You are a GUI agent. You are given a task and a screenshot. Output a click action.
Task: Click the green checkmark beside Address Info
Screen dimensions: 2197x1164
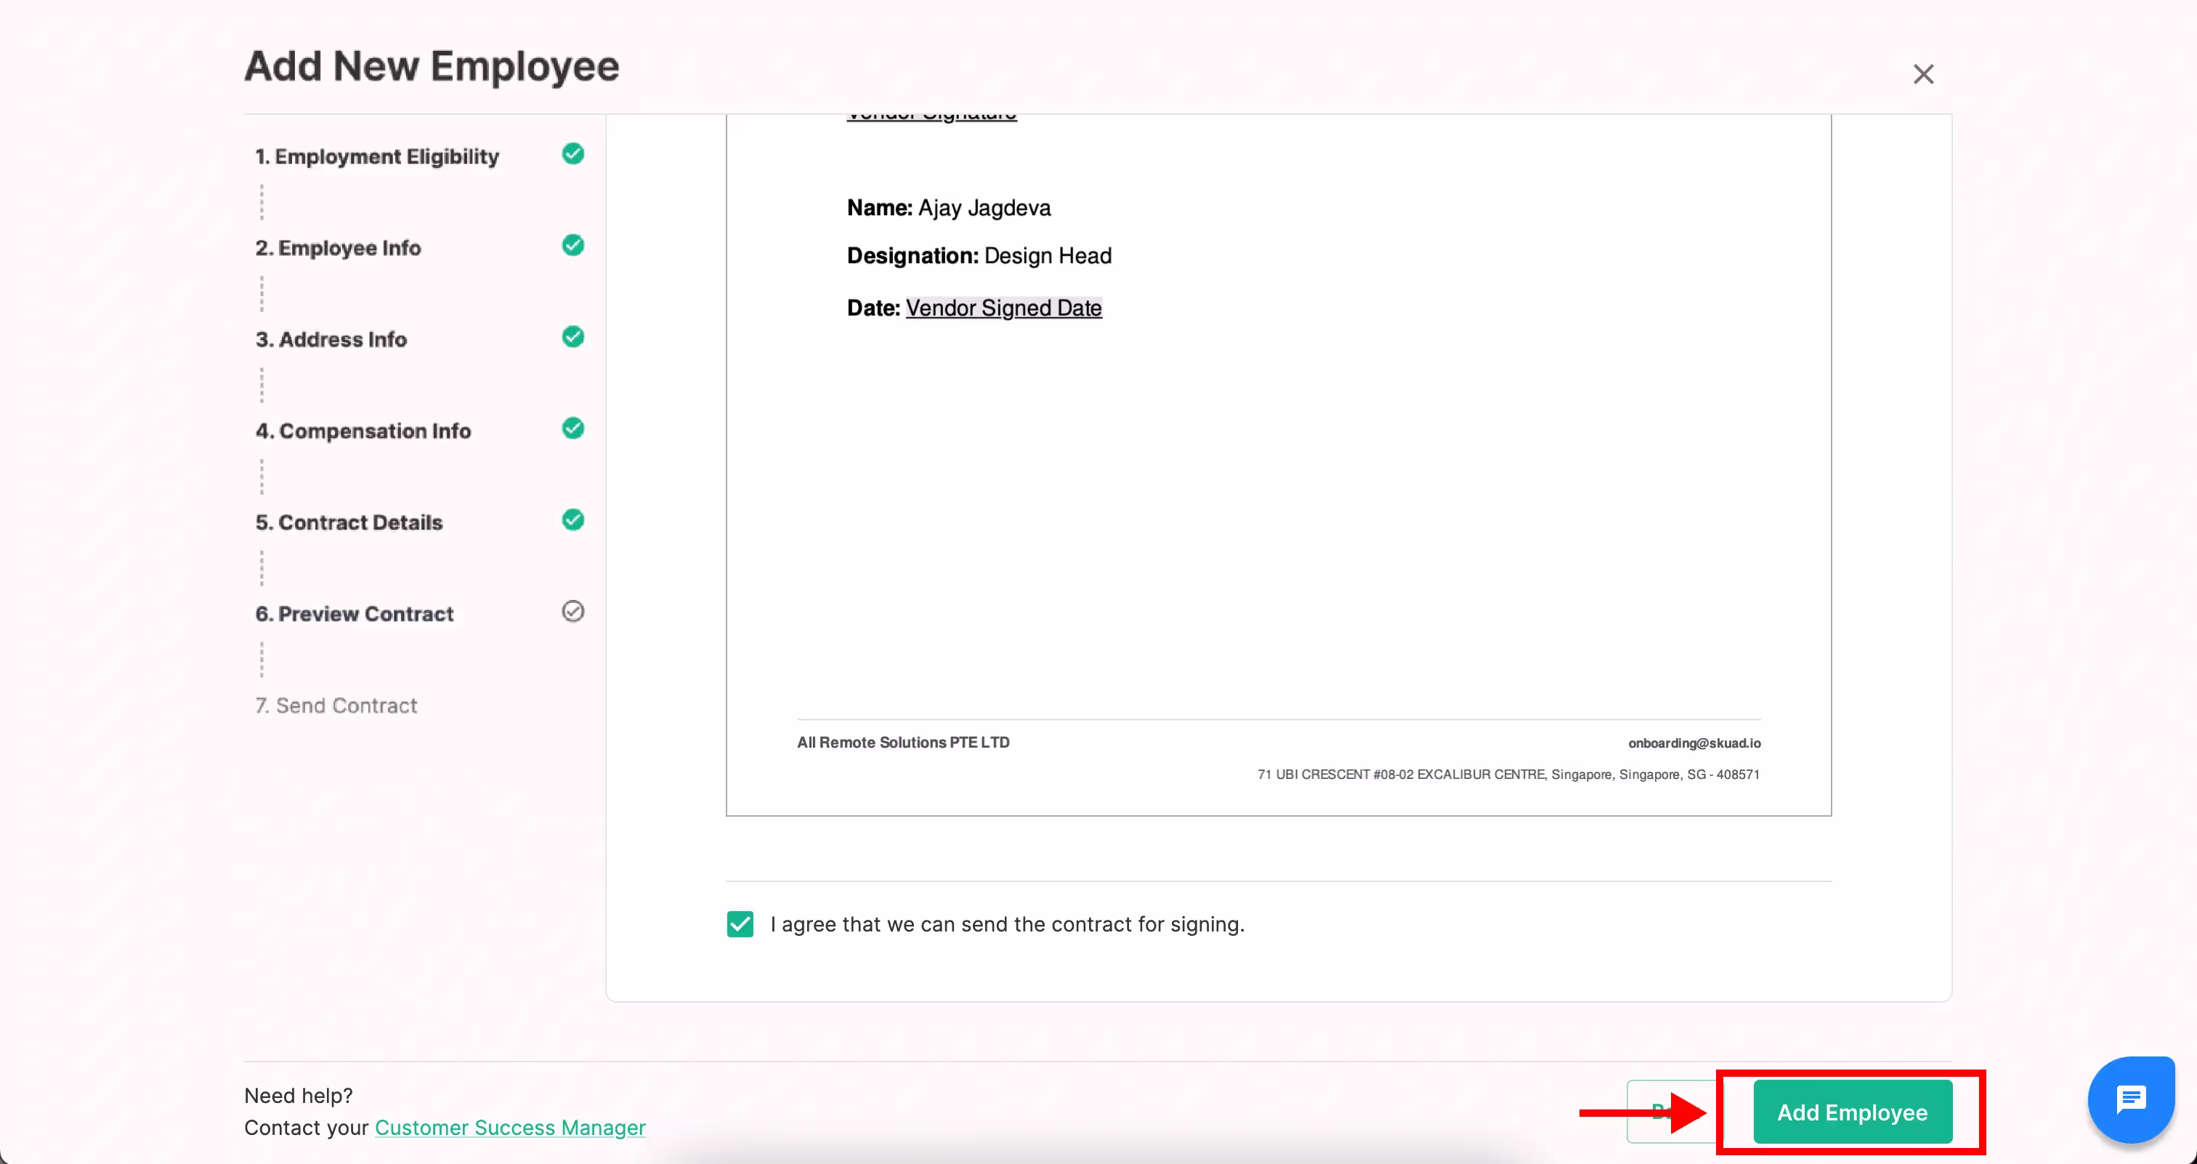[573, 337]
